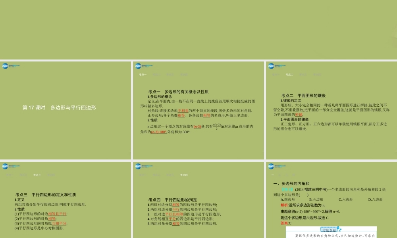This screenshot has height=238, width=397.
Task: Open the slide titled 考点三 平行四边形的定义和性质
Action: click(x=66, y=200)
